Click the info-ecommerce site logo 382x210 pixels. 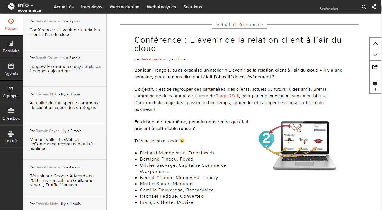point(25,7)
